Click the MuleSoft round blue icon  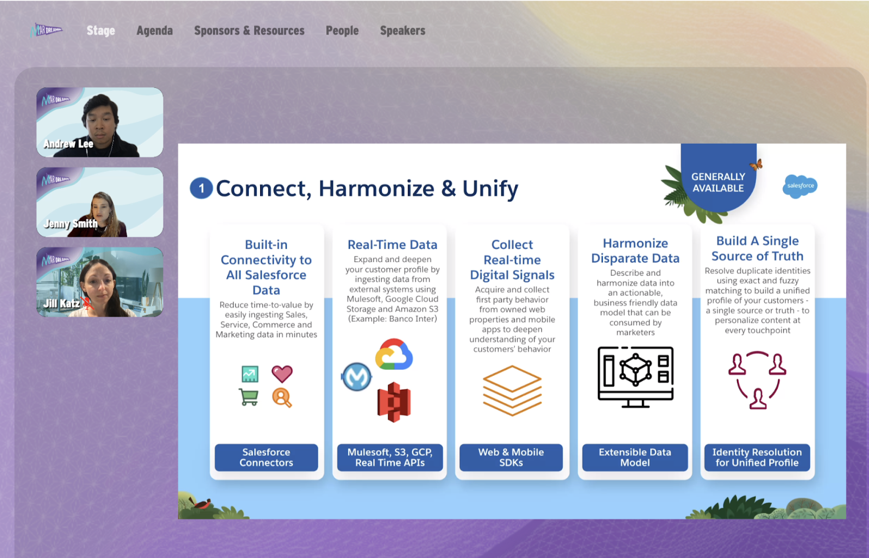[x=356, y=376]
